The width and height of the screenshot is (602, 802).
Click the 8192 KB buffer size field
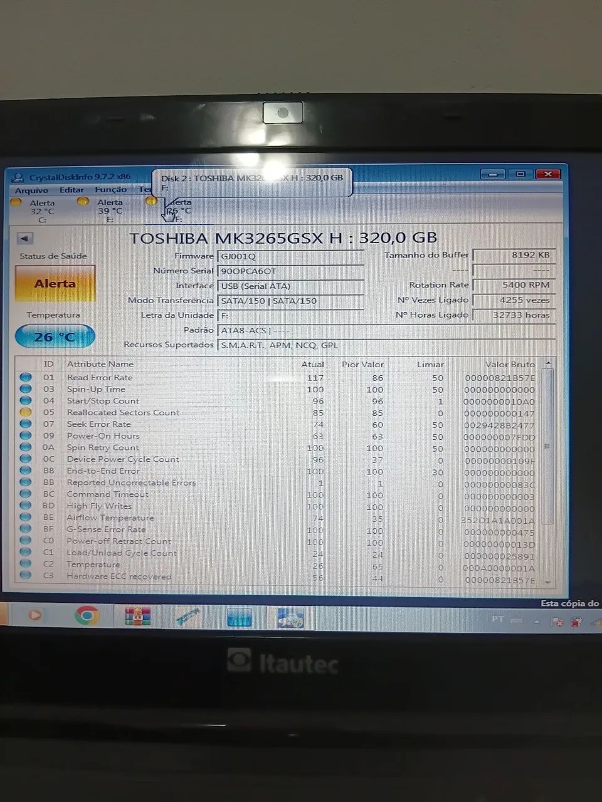pyautogui.click(x=514, y=255)
